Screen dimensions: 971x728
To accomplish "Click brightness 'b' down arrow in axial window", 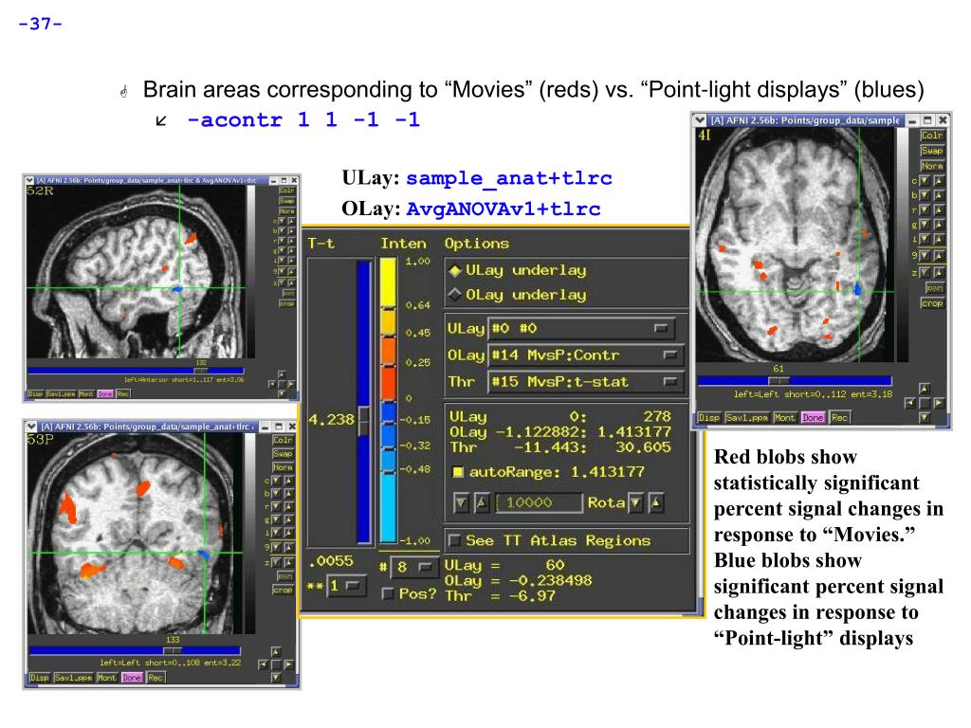I will point(925,195).
